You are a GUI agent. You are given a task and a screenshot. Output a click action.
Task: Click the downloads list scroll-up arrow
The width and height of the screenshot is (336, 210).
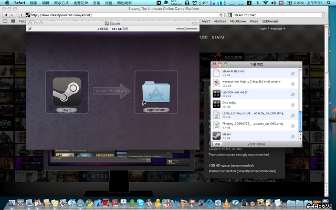tap(300, 135)
